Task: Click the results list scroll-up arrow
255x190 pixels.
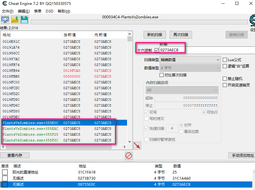Action: (x=129, y=34)
